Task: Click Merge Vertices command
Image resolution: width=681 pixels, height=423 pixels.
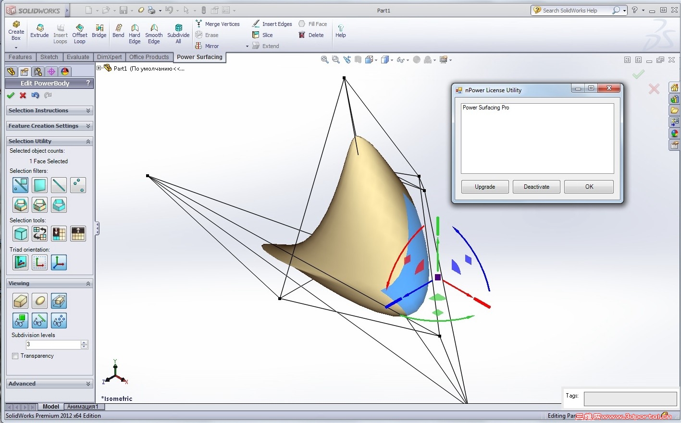Action: coord(217,24)
